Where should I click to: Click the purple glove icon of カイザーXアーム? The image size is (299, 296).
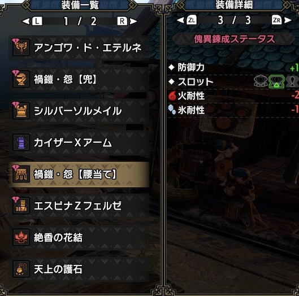21,142
